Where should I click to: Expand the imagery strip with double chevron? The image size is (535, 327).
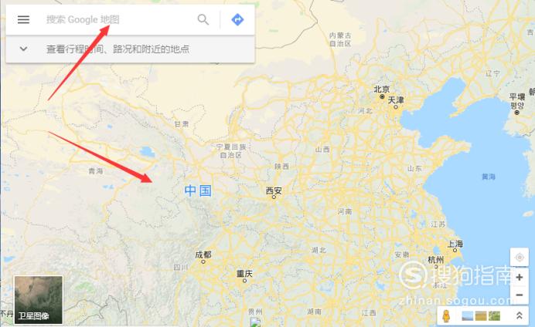(x=519, y=315)
